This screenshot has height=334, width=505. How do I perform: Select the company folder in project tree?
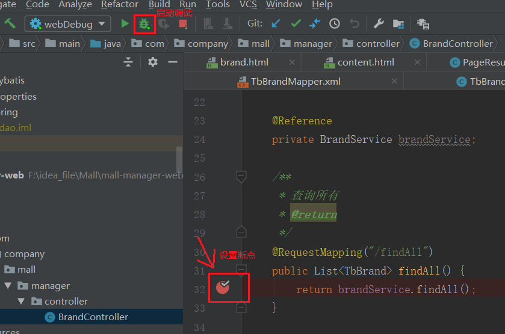click(x=24, y=254)
